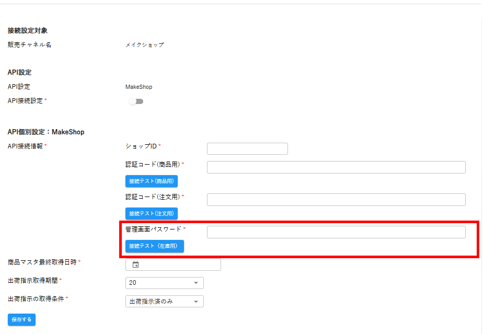This screenshot has width=484, height=334.
Task: Click into the 認証コード(商品用) text box
Action: click(336, 167)
